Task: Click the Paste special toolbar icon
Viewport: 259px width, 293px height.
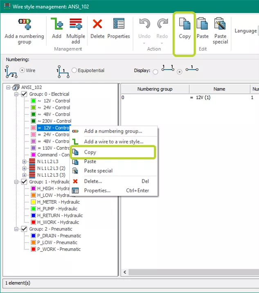Action: coord(220,24)
